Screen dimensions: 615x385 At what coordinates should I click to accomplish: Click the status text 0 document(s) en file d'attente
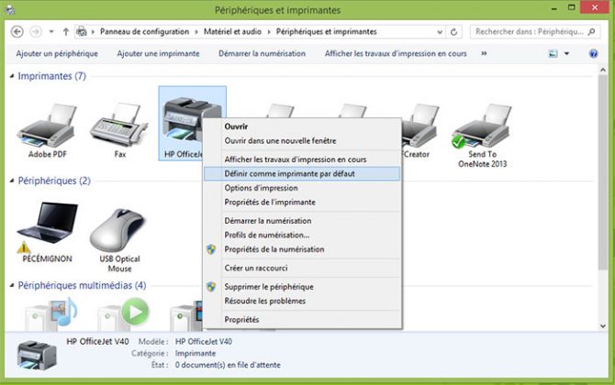coord(228,365)
